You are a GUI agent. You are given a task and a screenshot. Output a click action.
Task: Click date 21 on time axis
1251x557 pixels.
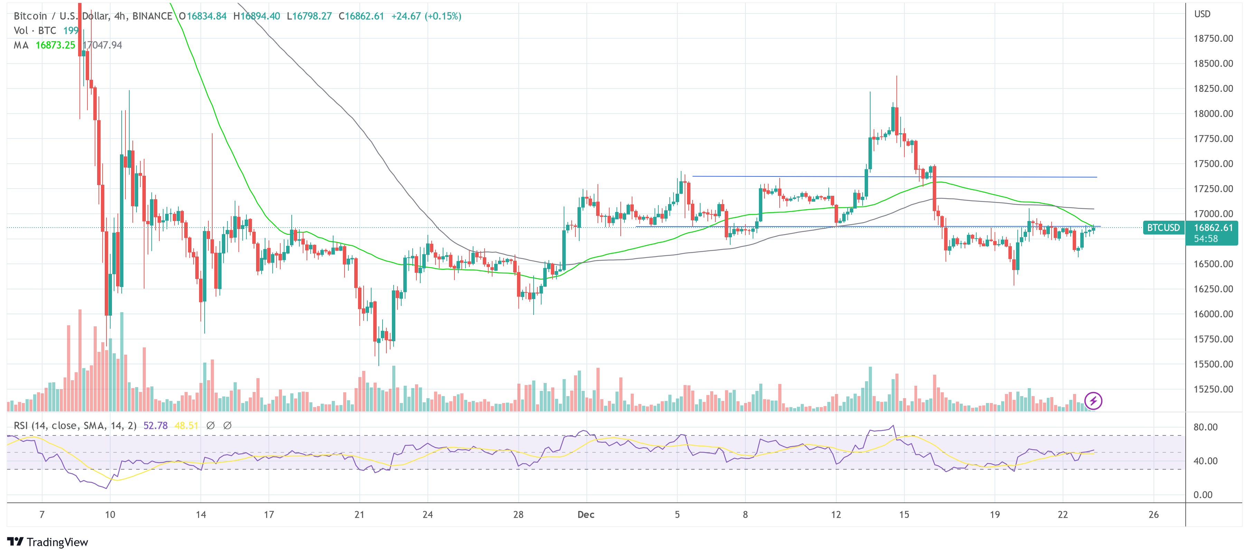click(x=359, y=515)
